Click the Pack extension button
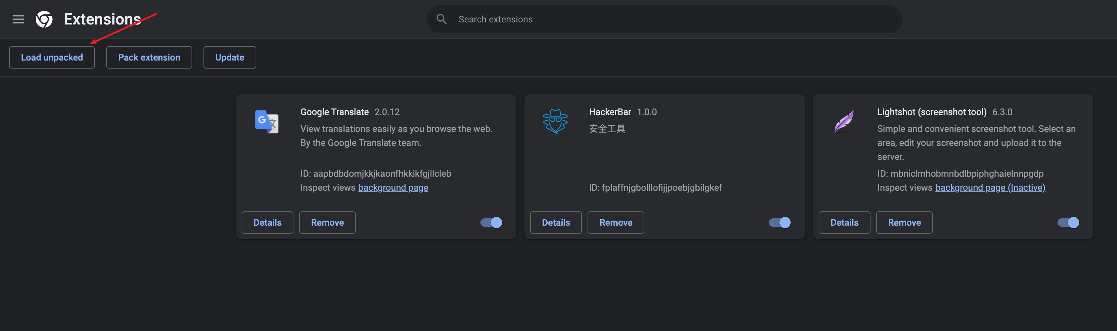Viewport: 1117px width, 331px height. pos(149,57)
